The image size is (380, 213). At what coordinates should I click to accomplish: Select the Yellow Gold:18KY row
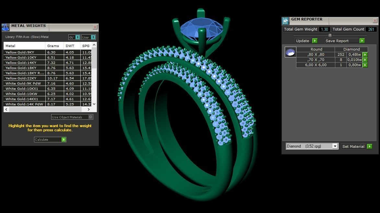(x=48, y=68)
